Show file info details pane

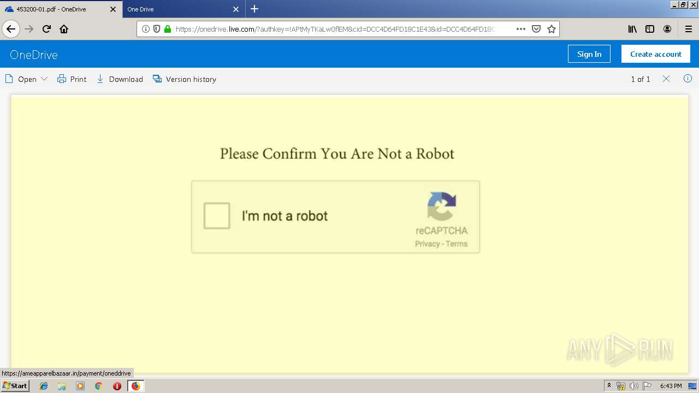pos(688,79)
